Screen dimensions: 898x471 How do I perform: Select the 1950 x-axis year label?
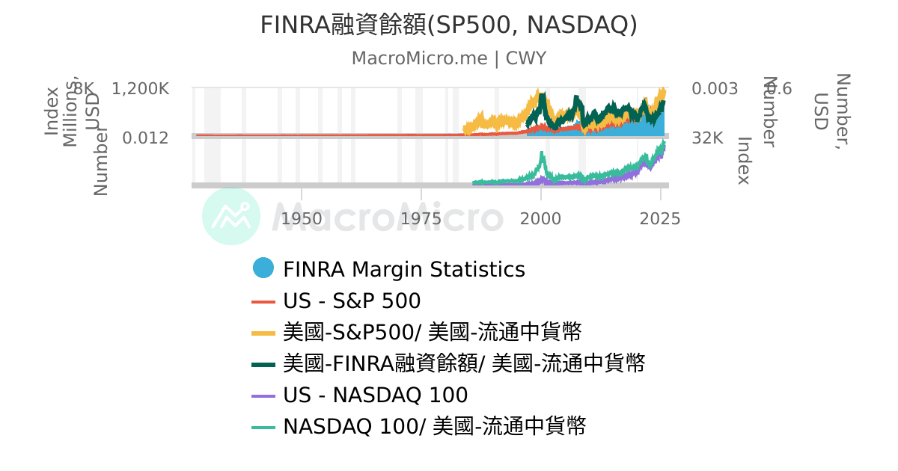(302, 219)
